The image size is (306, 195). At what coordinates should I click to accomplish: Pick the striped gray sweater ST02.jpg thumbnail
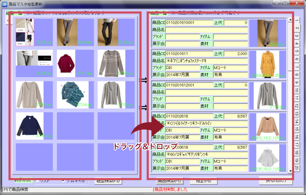(x=108, y=63)
